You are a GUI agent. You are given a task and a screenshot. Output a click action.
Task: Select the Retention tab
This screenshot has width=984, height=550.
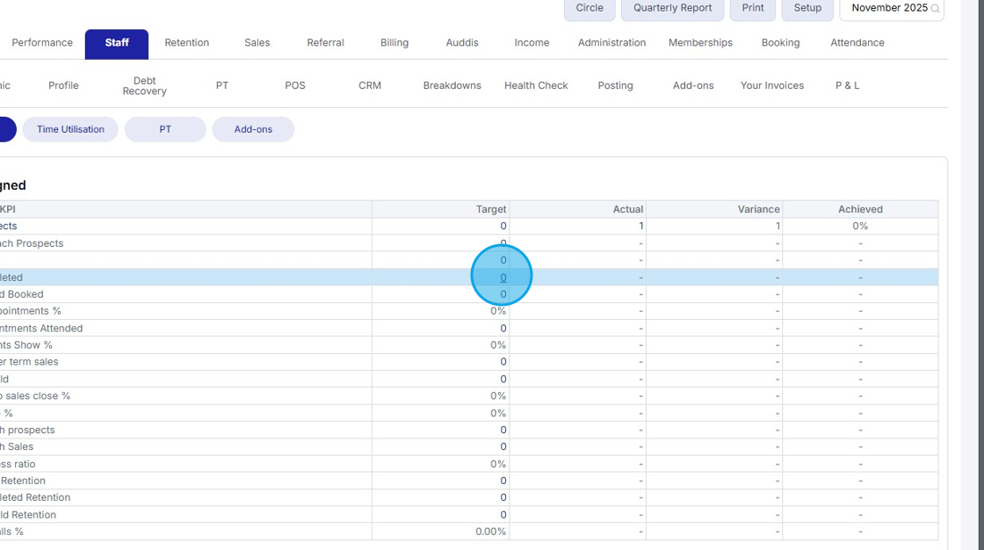[x=187, y=42]
